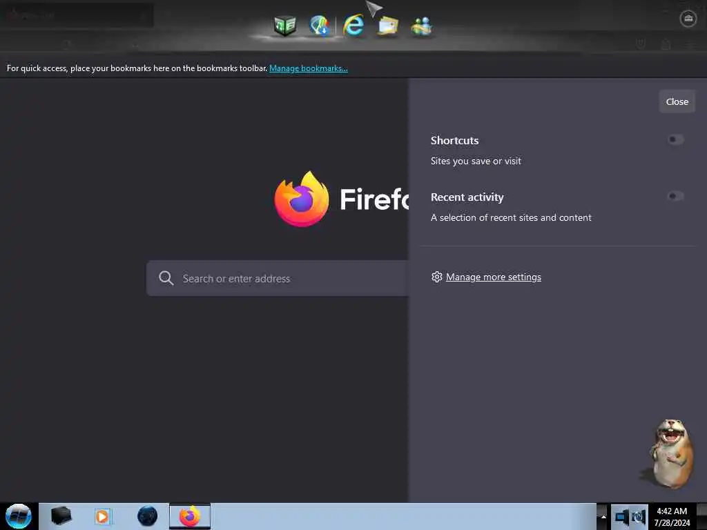707x530 pixels.
Task: Open the Manage bookmarks link
Action: 309,68
